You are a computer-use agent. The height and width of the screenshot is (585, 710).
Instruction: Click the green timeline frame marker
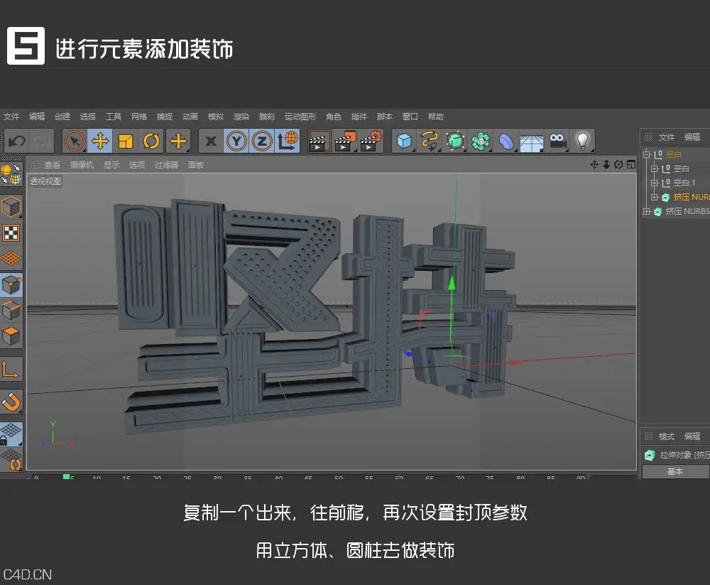coord(66,477)
